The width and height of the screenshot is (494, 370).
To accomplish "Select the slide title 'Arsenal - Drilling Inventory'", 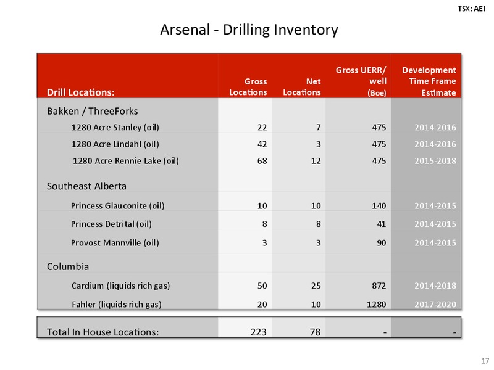I will point(249,30).
